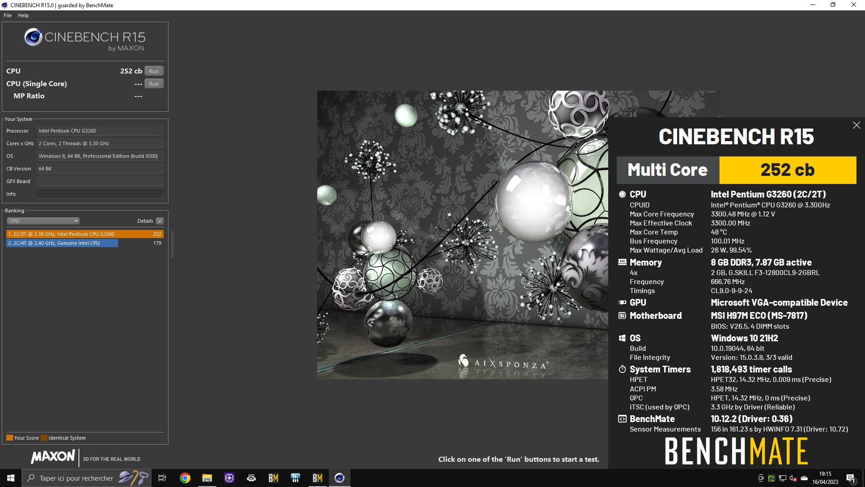Open File Explorer from taskbar
The image size is (865, 487).
click(207, 478)
